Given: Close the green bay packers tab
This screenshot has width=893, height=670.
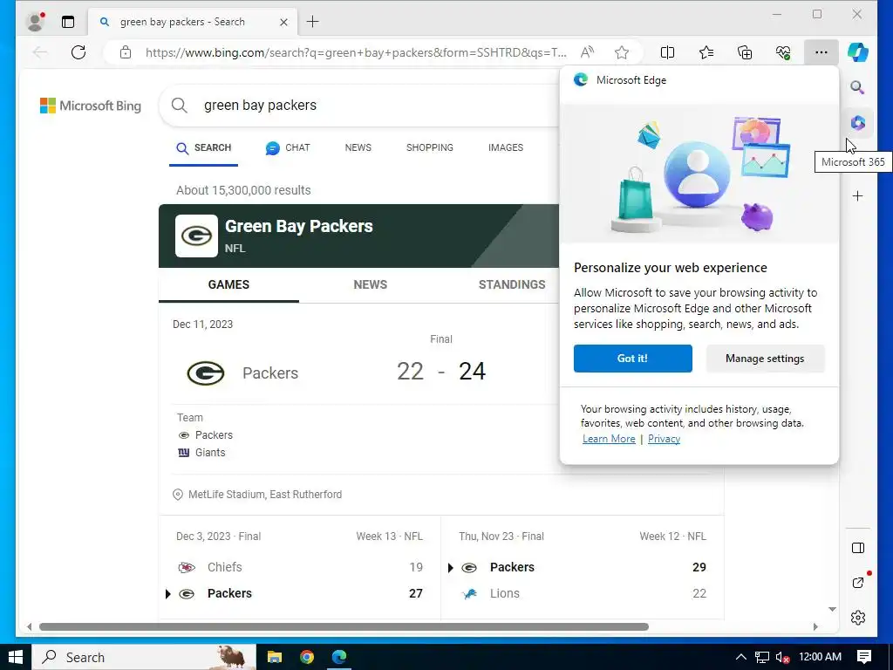Looking at the screenshot, I should click(x=283, y=22).
